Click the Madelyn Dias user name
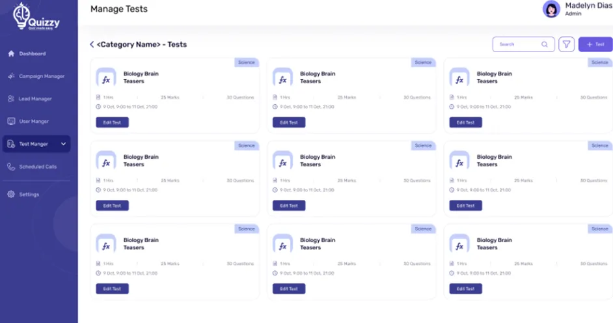The width and height of the screenshot is (613, 323). tap(589, 6)
